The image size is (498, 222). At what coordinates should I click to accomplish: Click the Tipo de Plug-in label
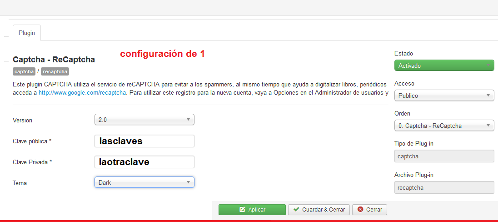pyautogui.click(x=413, y=143)
